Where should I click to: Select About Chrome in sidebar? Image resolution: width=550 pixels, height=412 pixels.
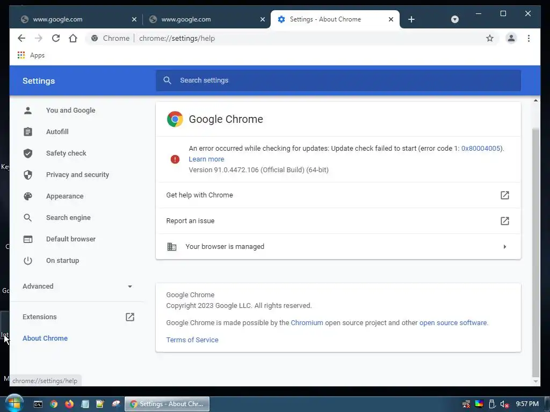point(45,338)
